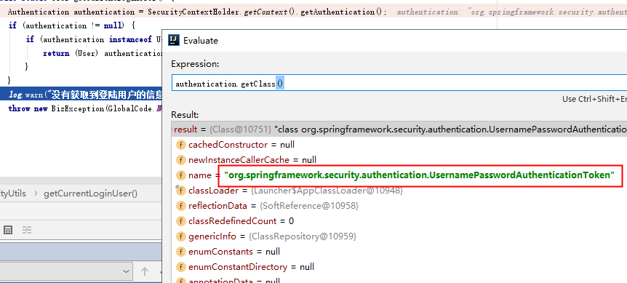Select the name value UsernamePasswordAuthenticationToken string
The width and height of the screenshot is (627, 283).
(419, 175)
